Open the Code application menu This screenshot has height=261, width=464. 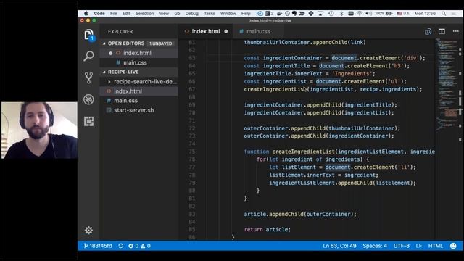[x=99, y=13]
